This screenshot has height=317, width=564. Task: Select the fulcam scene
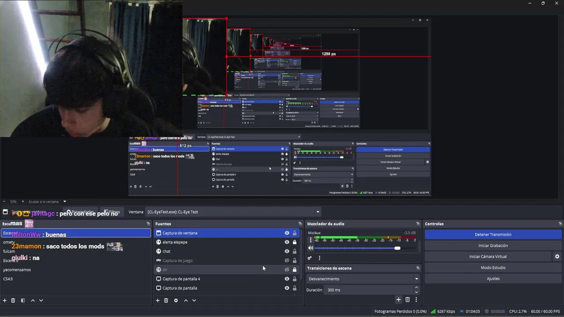(76, 251)
